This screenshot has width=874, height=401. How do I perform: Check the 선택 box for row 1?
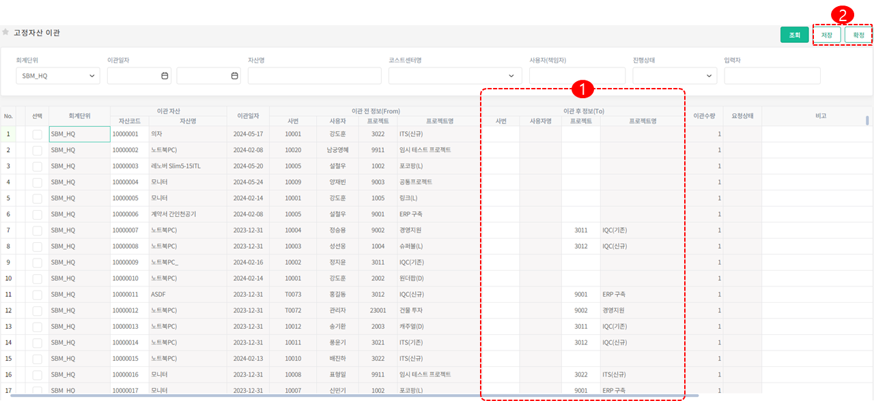[x=38, y=134]
